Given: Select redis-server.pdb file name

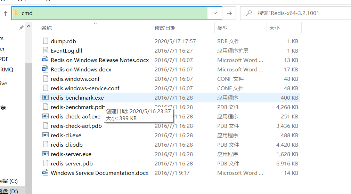Looking at the screenshot, I should click(72, 164).
